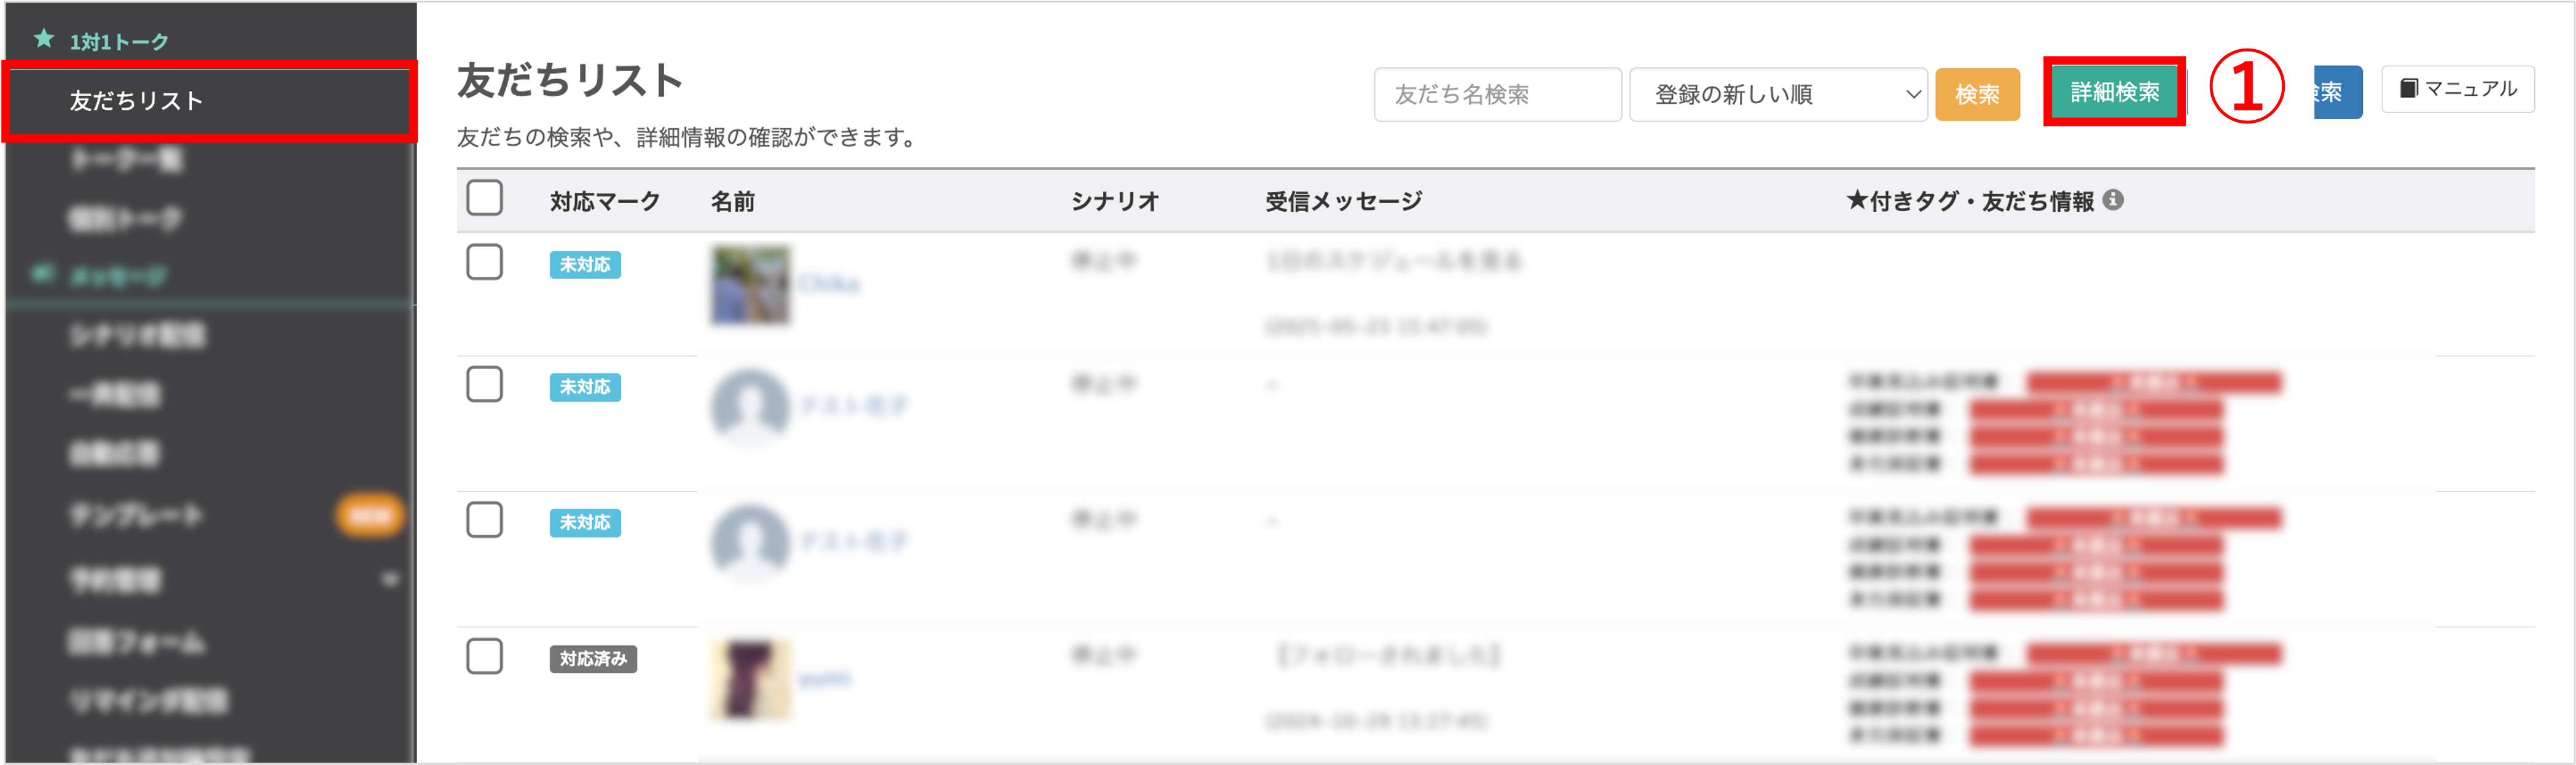Click the 対応済み badge in last row
Screen dimensions: 2576x765
[x=593, y=659]
